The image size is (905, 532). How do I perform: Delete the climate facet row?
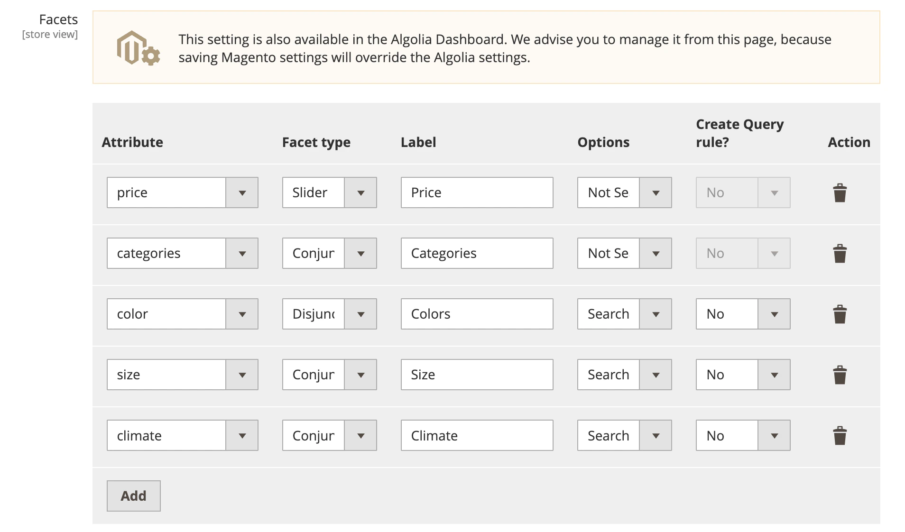pos(839,435)
